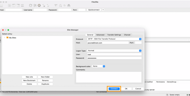The width and height of the screenshot is (190, 96).
Task: Toggle remote directory tree toolbar icon
Action: (x=18, y=5)
